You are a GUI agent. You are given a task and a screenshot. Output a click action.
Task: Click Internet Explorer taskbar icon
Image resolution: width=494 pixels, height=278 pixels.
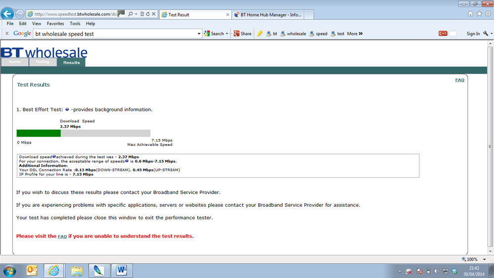54,271
